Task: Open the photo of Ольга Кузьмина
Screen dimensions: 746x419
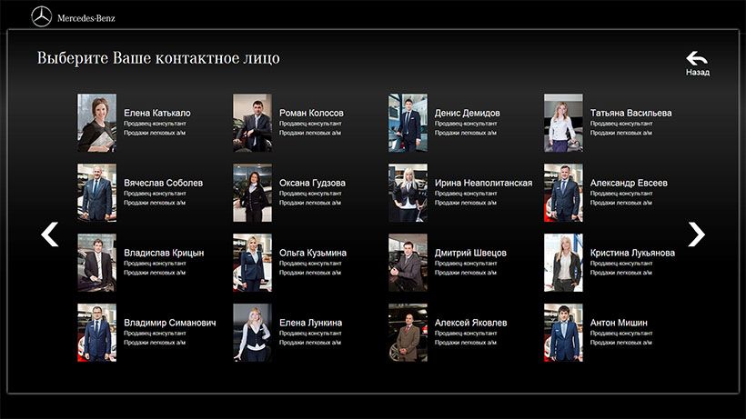Action: click(x=252, y=263)
